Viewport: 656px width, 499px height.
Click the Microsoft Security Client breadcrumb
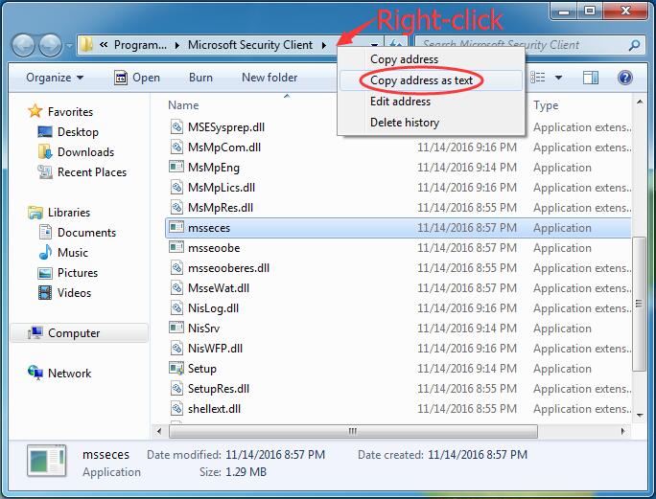point(250,45)
